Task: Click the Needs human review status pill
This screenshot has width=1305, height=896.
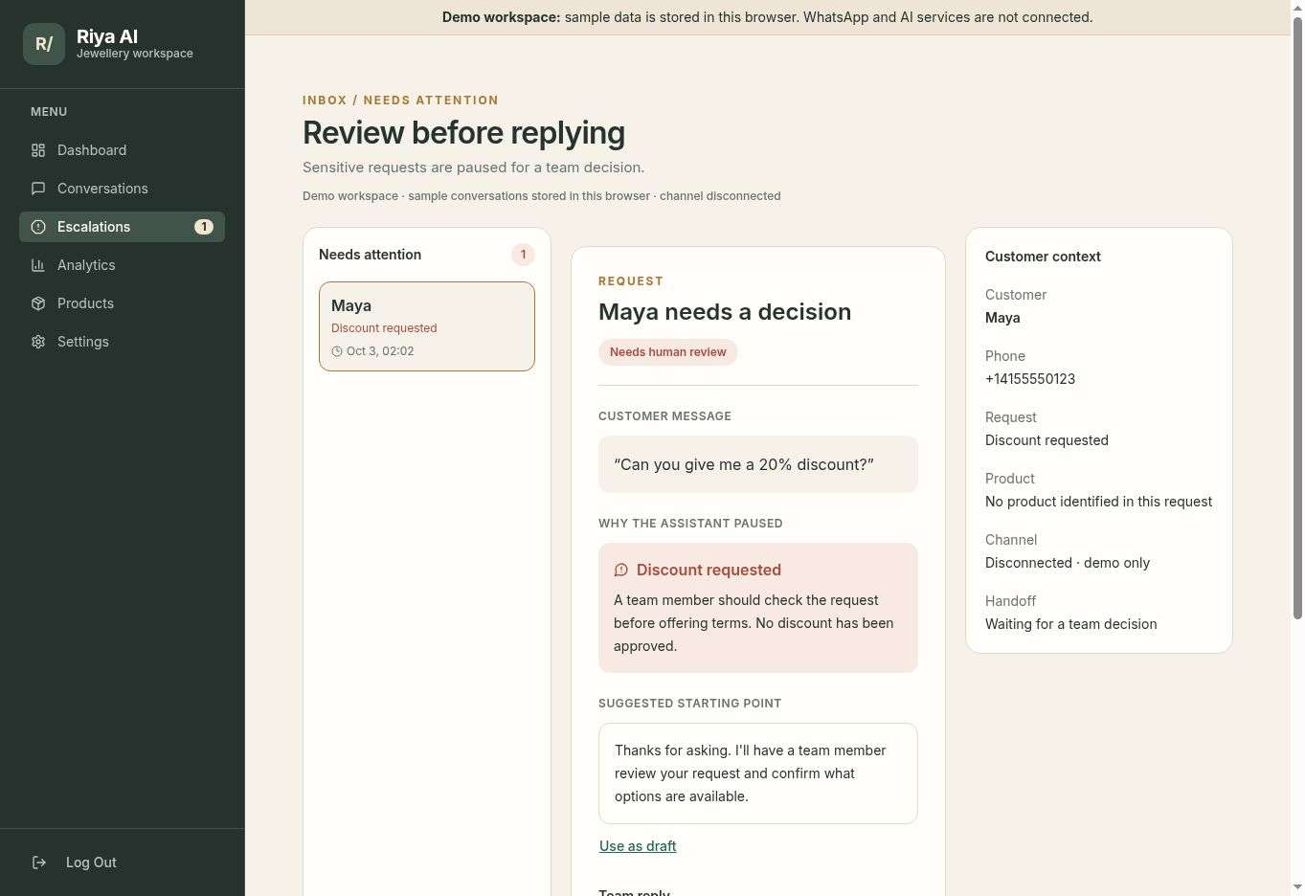Action: [668, 352]
